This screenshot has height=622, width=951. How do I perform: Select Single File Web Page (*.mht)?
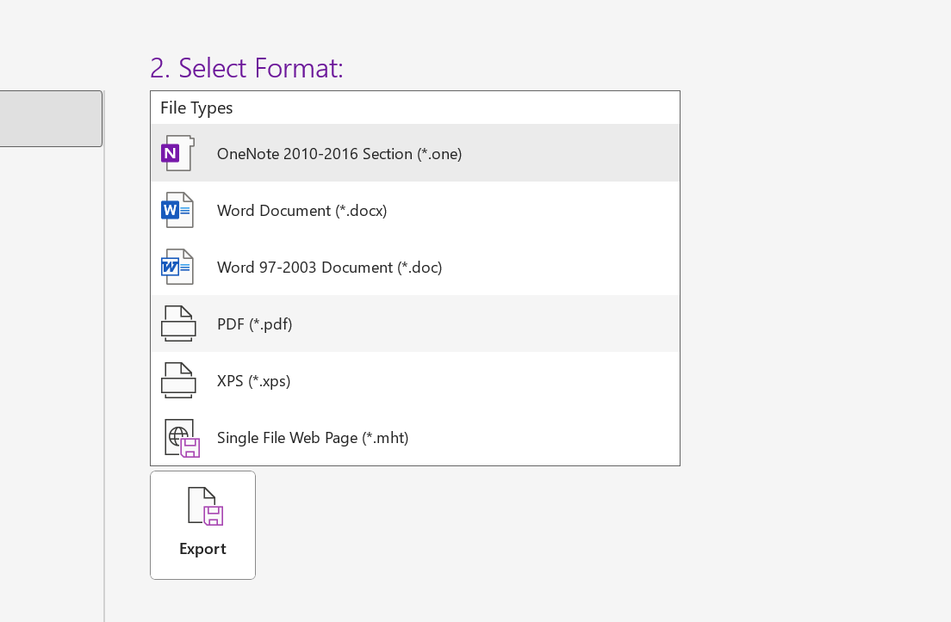pyautogui.click(x=415, y=437)
